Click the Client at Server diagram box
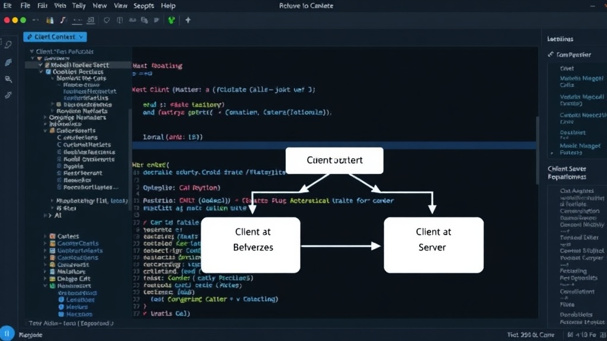607x341 pixels. 433,245
